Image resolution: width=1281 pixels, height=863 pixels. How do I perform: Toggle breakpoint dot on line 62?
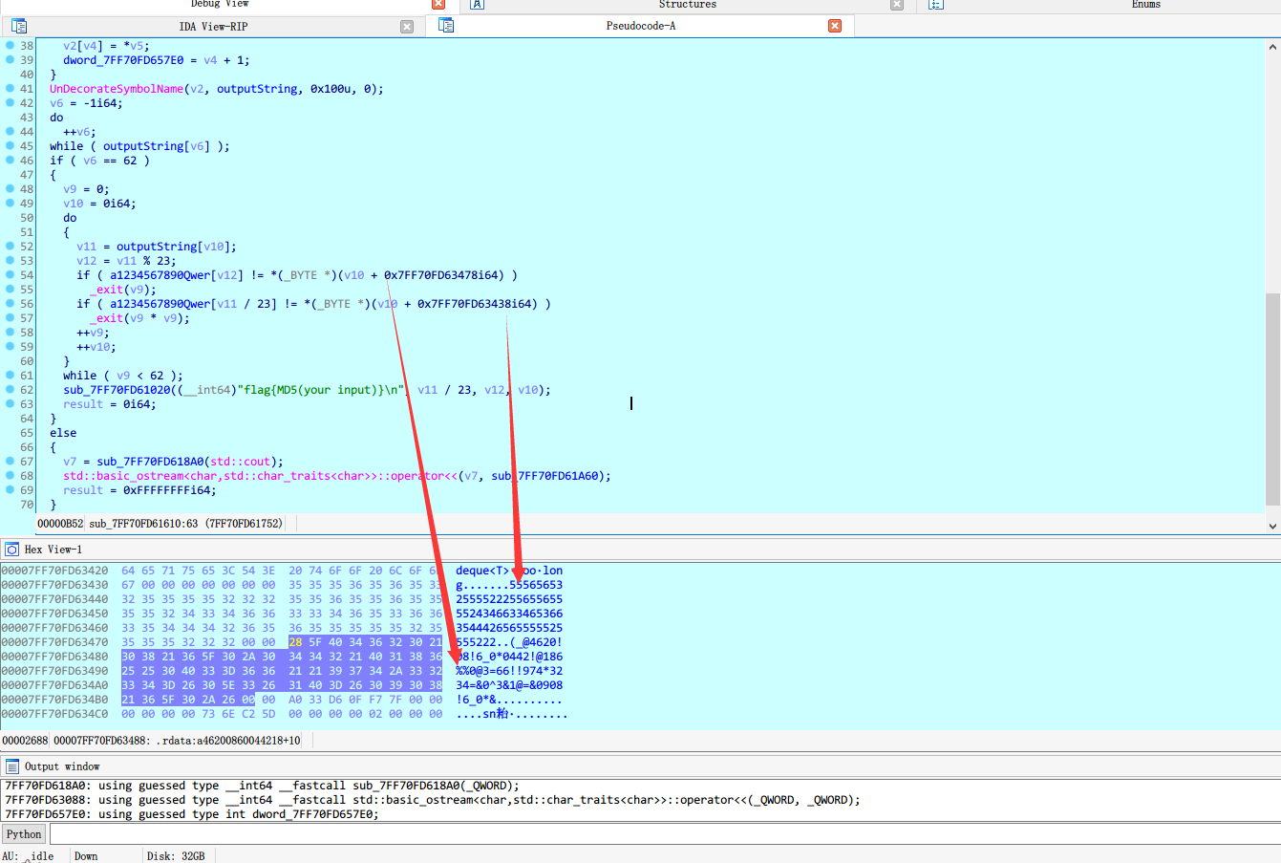coord(10,389)
